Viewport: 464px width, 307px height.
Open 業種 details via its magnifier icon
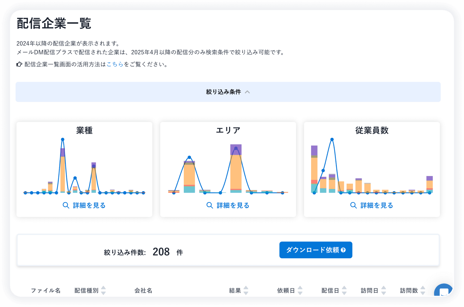[x=66, y=205]
